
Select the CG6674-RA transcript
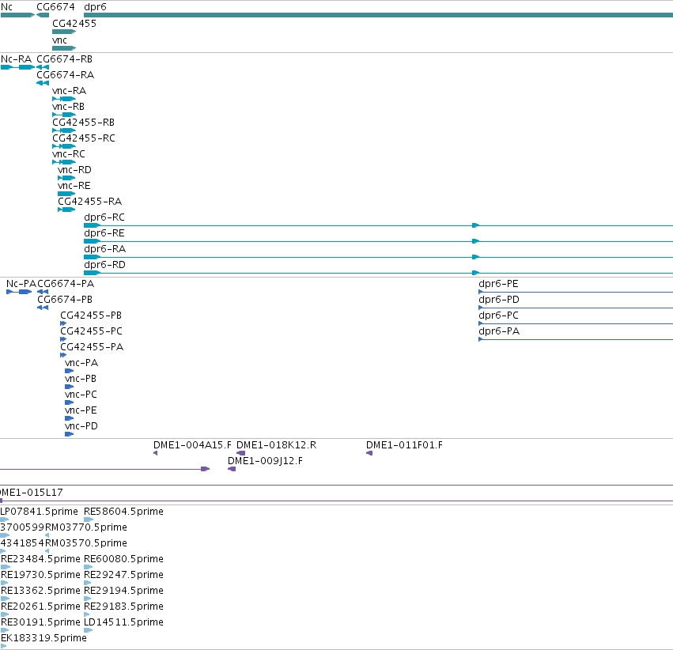click(x=43, y=83)
